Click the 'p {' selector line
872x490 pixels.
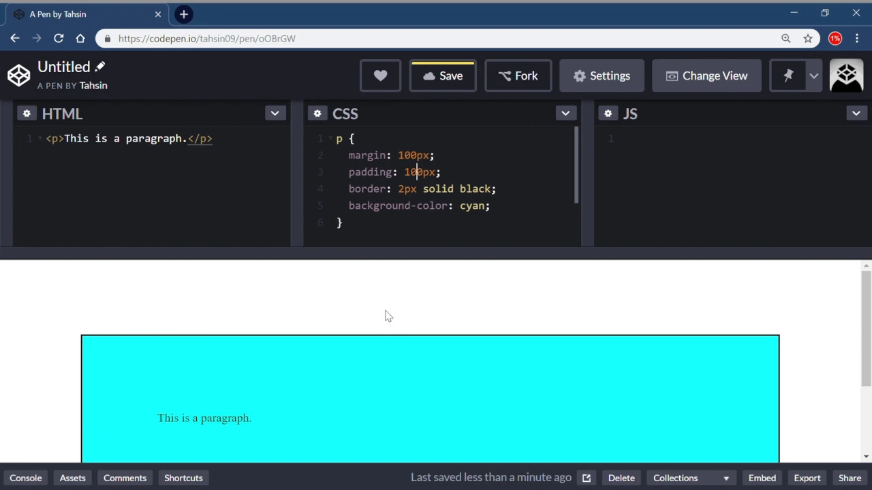pyautogui.click(x=345, y=139)
